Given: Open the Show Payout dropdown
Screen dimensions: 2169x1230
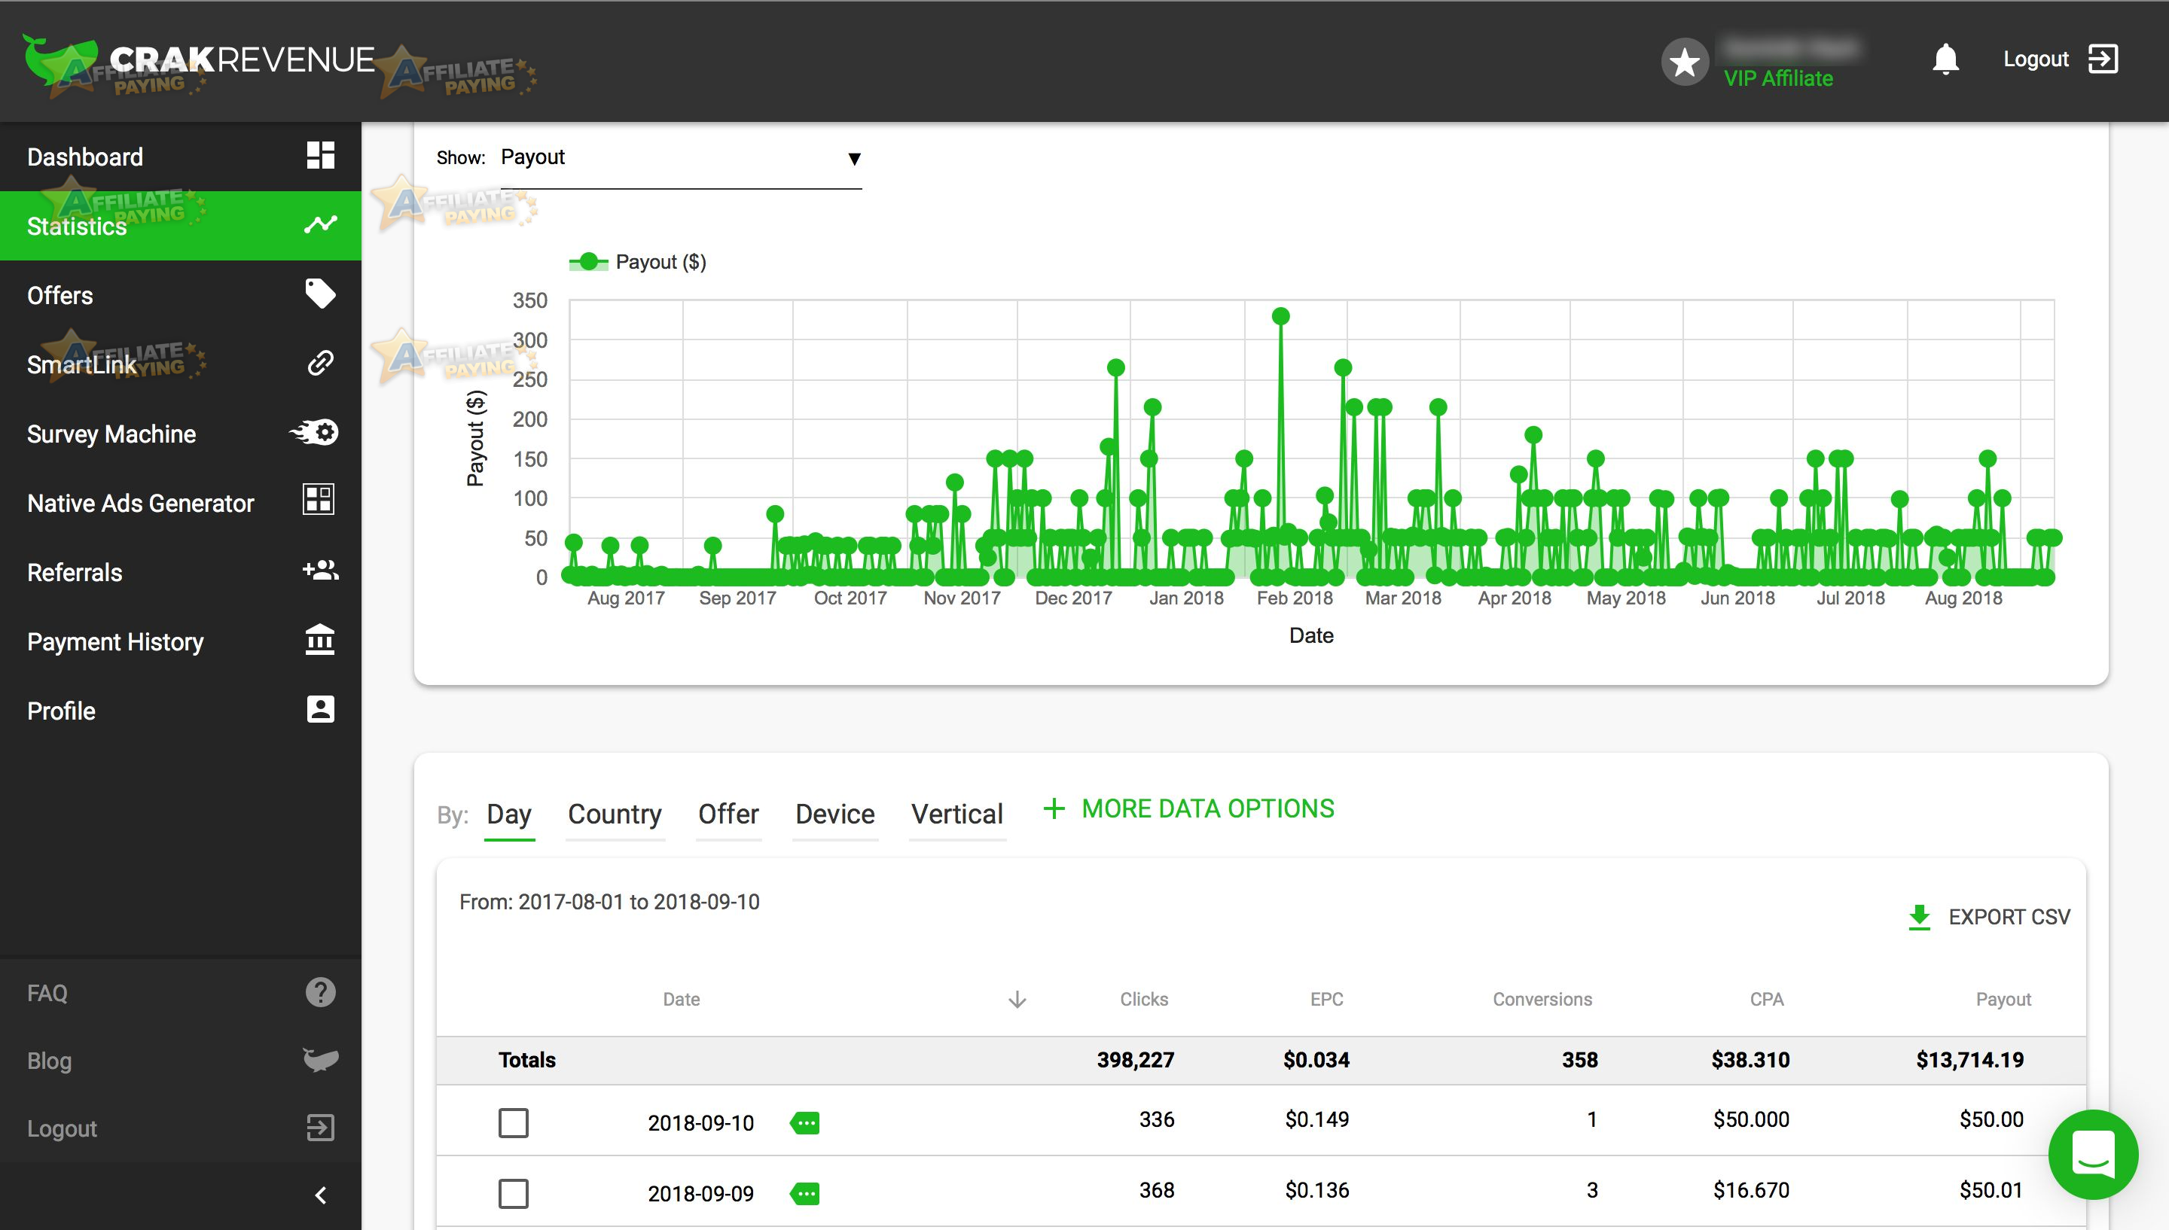Looking at the screenshot, I should point(681,159).
